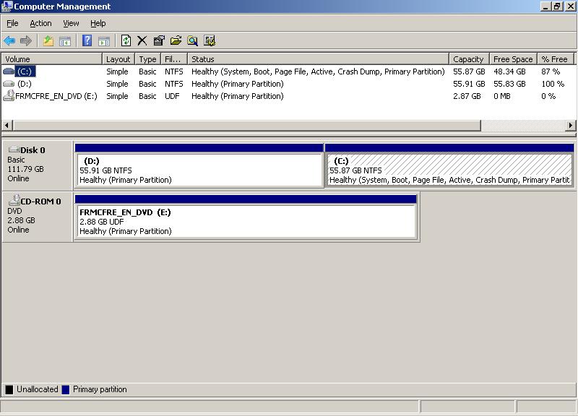Show or hide the console tree icon
The image size is (578, 416).
tap(65, 41)
